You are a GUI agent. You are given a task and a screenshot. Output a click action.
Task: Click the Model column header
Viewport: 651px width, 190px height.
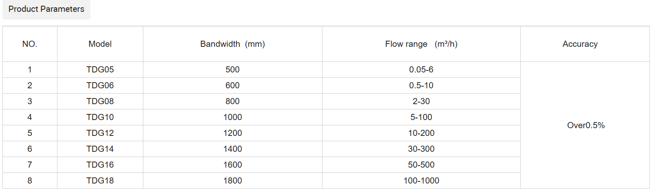[x=100, y=44]
